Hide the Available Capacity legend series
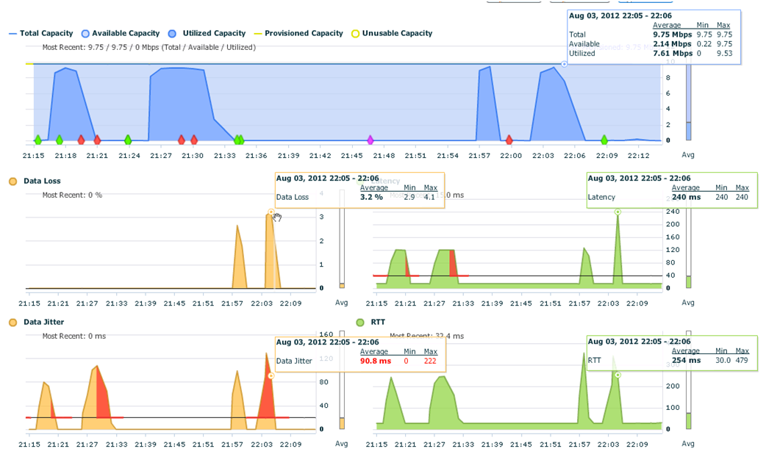Viewport: 766px width, 457px height. [x=120, y=33]
